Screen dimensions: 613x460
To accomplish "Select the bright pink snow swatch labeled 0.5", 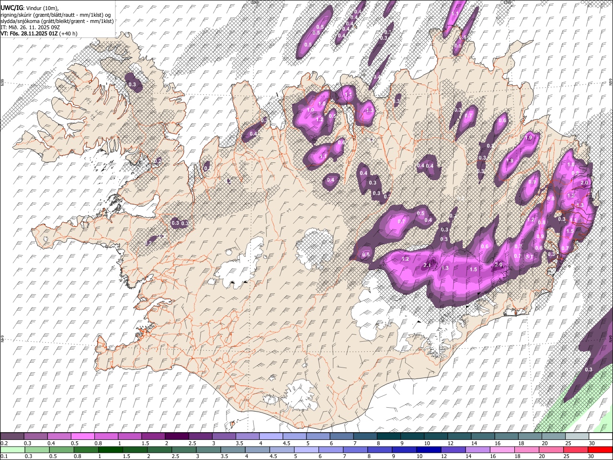I will click(x=82, y=436).
